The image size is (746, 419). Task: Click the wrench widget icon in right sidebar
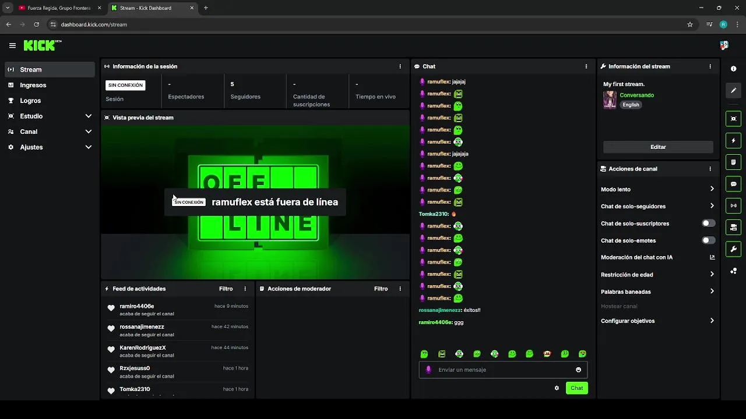coord(733,249)
